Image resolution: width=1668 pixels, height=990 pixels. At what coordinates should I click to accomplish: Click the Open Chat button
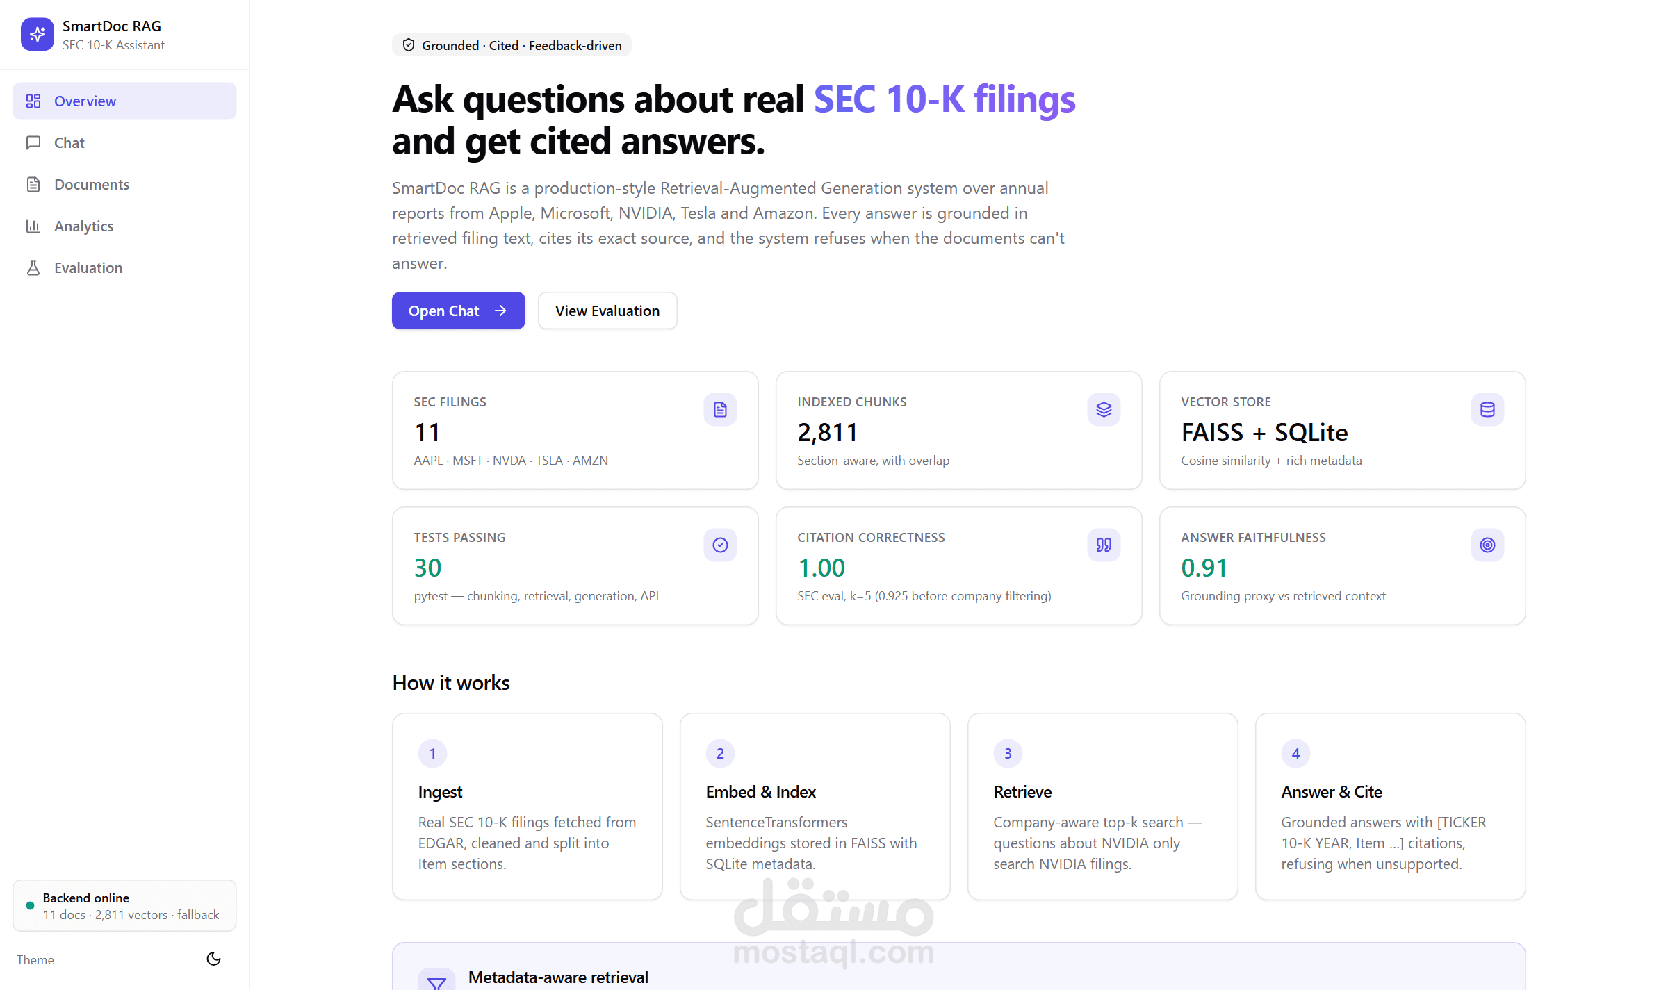458,311
